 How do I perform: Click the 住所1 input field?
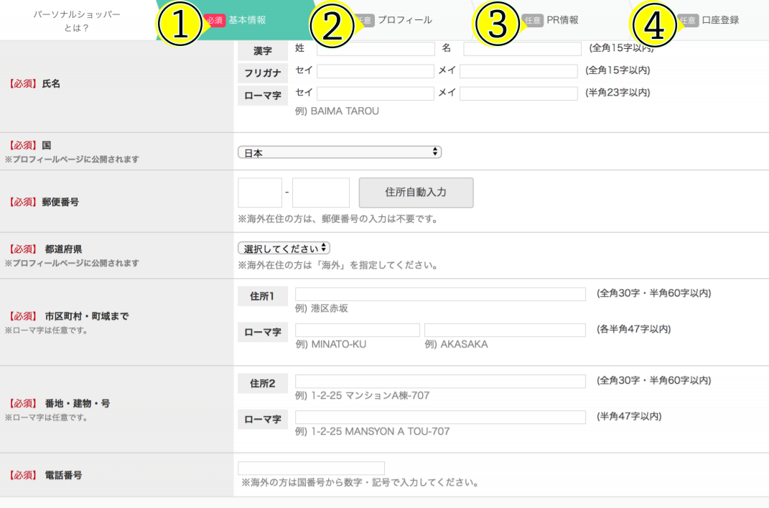click(440, 294)
